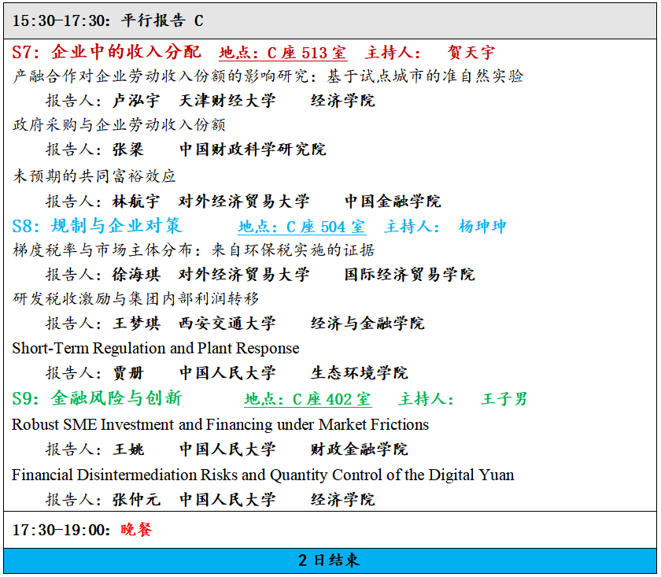Open the underlined C座513室 location link

point(282,54)
